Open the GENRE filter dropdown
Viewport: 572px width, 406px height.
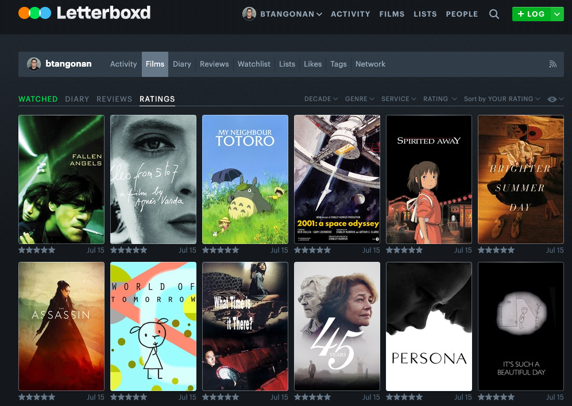(360, 99)
